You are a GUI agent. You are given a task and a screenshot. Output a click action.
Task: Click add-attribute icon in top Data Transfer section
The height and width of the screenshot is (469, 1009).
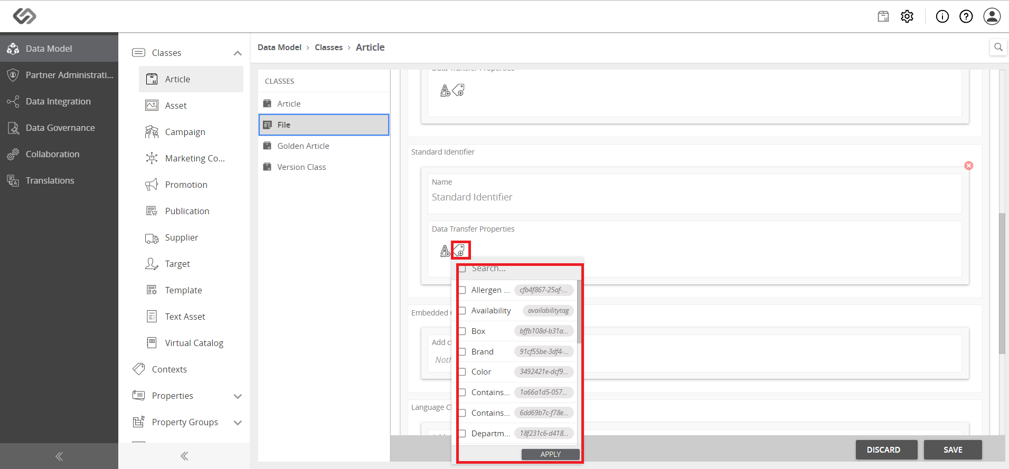pyautogui.click(x=445, y=91)
